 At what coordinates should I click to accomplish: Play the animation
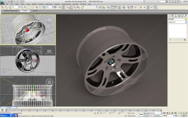coord(170,113)
